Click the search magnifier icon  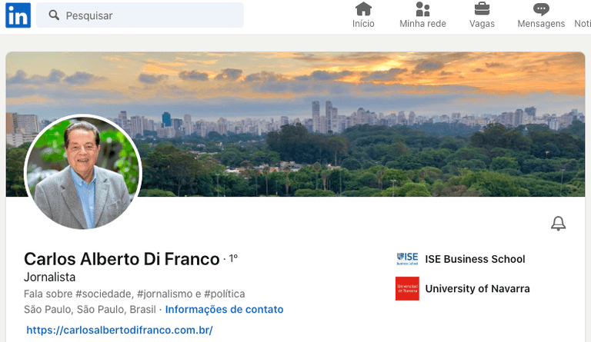[54, 15]
